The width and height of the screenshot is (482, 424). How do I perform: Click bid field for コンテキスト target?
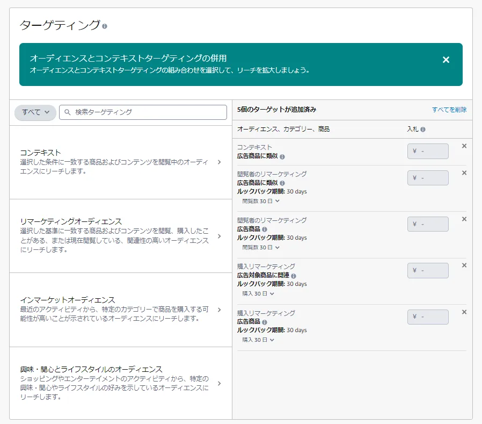428,152
